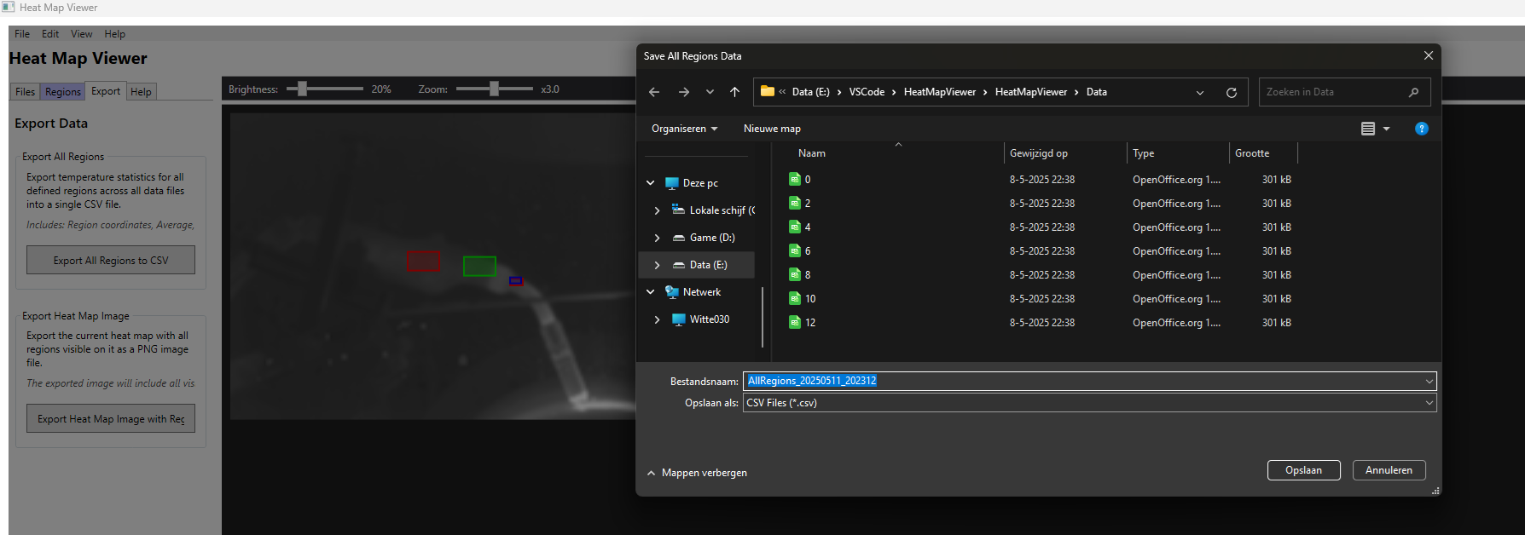Click the search magnifier icon
The width and height of the screenshot is (1525, 552).
(1413, 92)
